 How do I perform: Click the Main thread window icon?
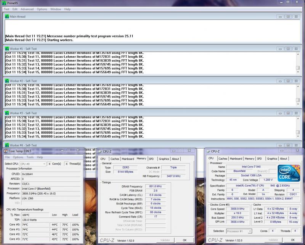tap(7, 16)
